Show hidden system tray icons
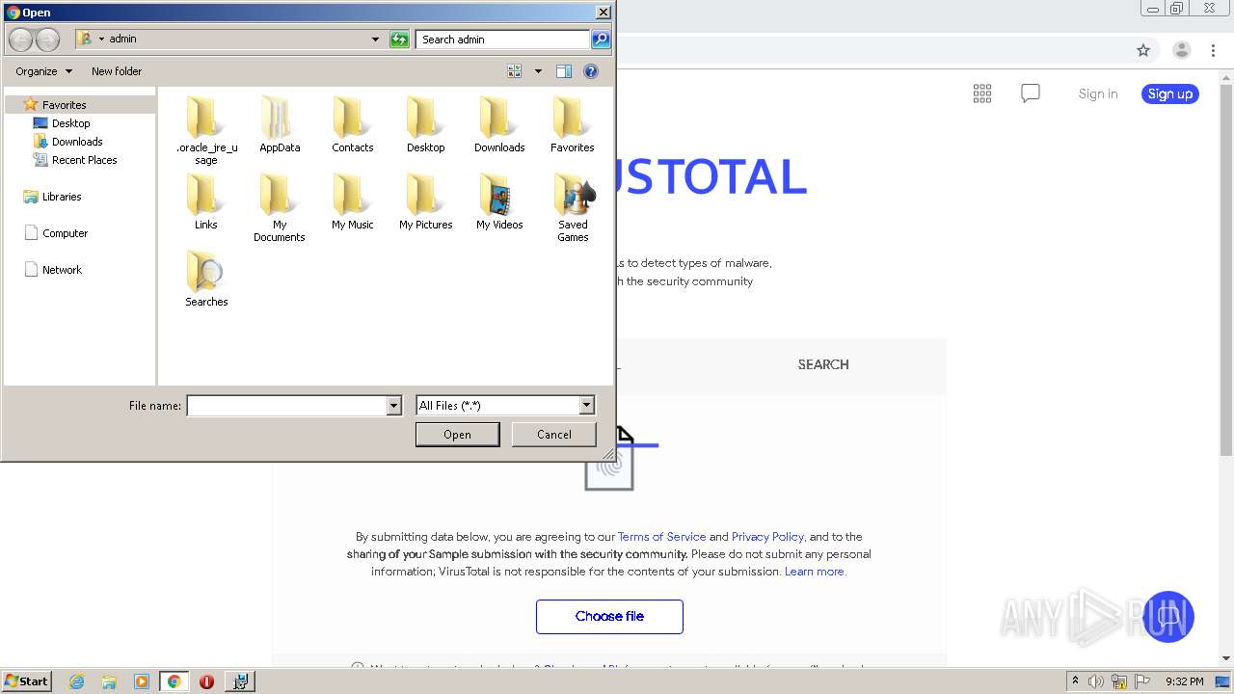Viewport: 1234px width, 694px height. (1075, 681)
